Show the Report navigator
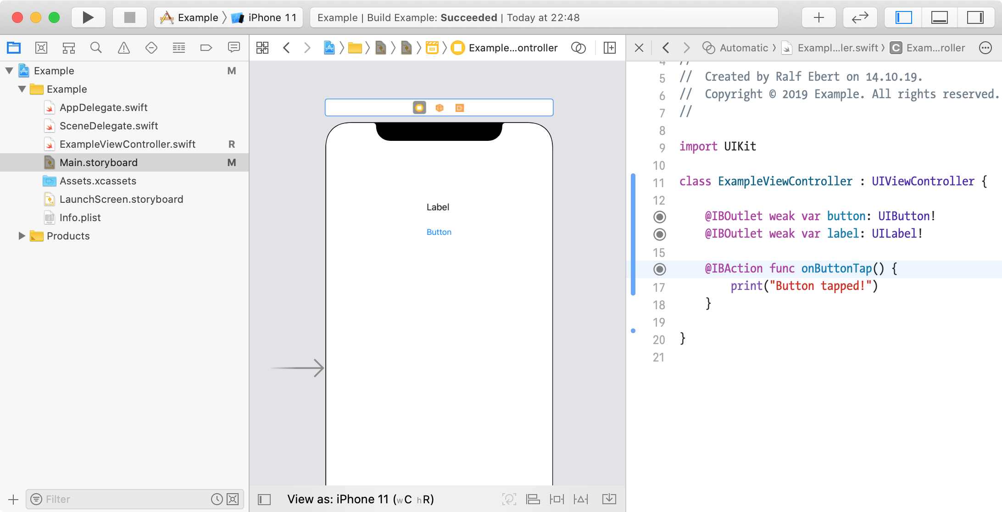This screenshot has height=512, width=1002. tap(234, 47)
